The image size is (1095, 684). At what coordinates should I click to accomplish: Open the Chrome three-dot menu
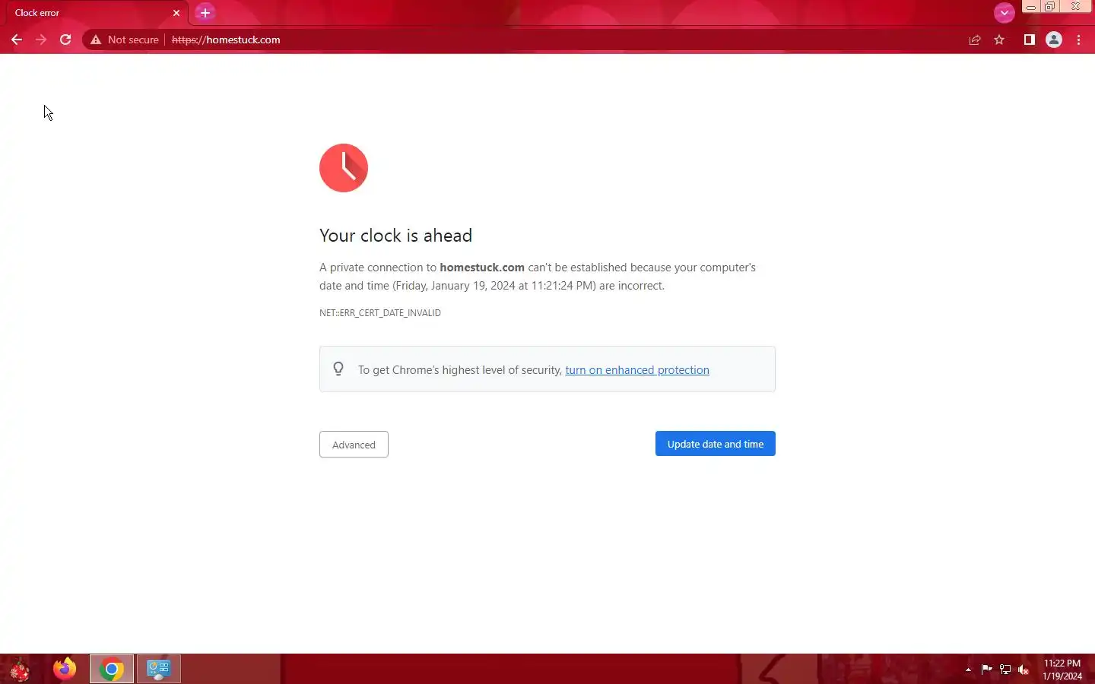coord(1079,40)
